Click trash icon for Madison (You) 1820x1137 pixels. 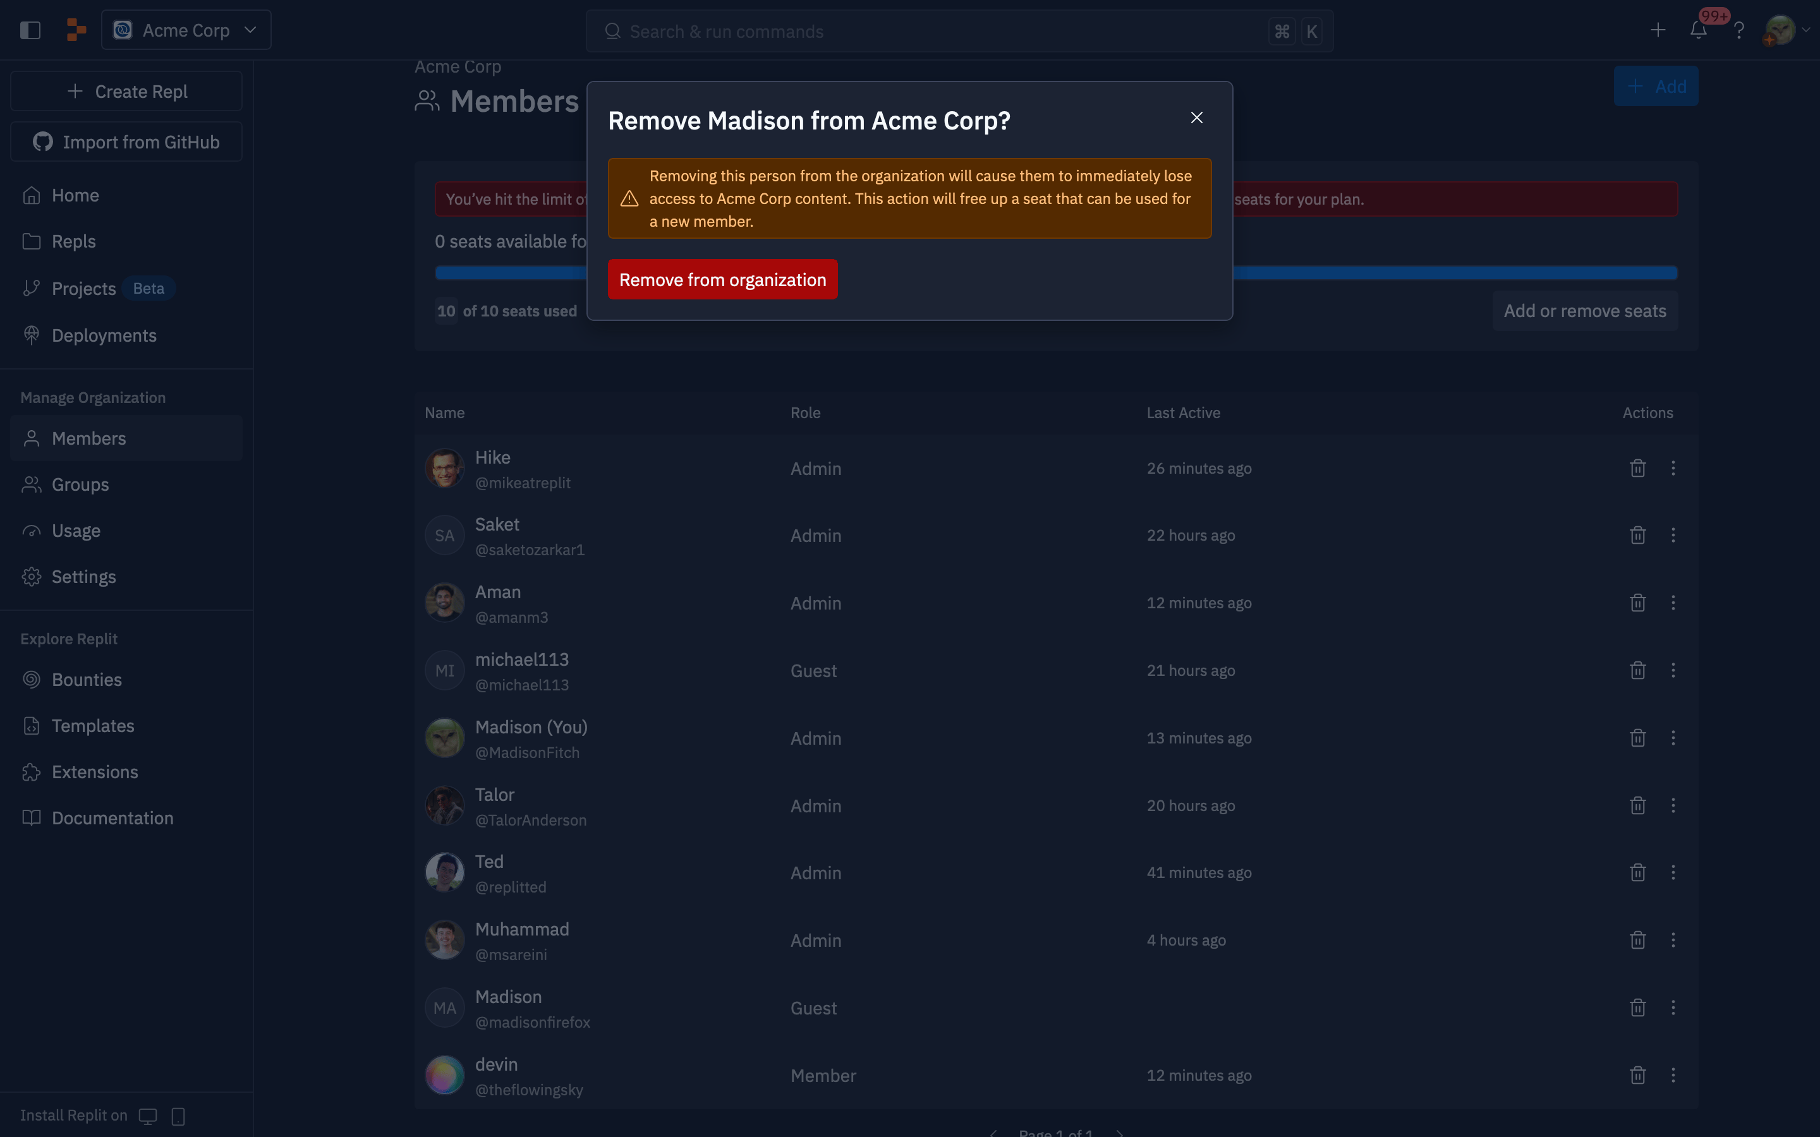point(1637,738)
